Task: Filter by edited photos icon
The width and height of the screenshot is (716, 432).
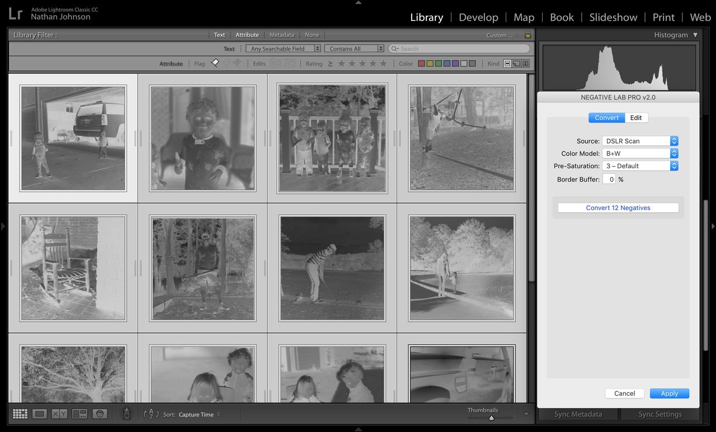Action: pos(275,63)
